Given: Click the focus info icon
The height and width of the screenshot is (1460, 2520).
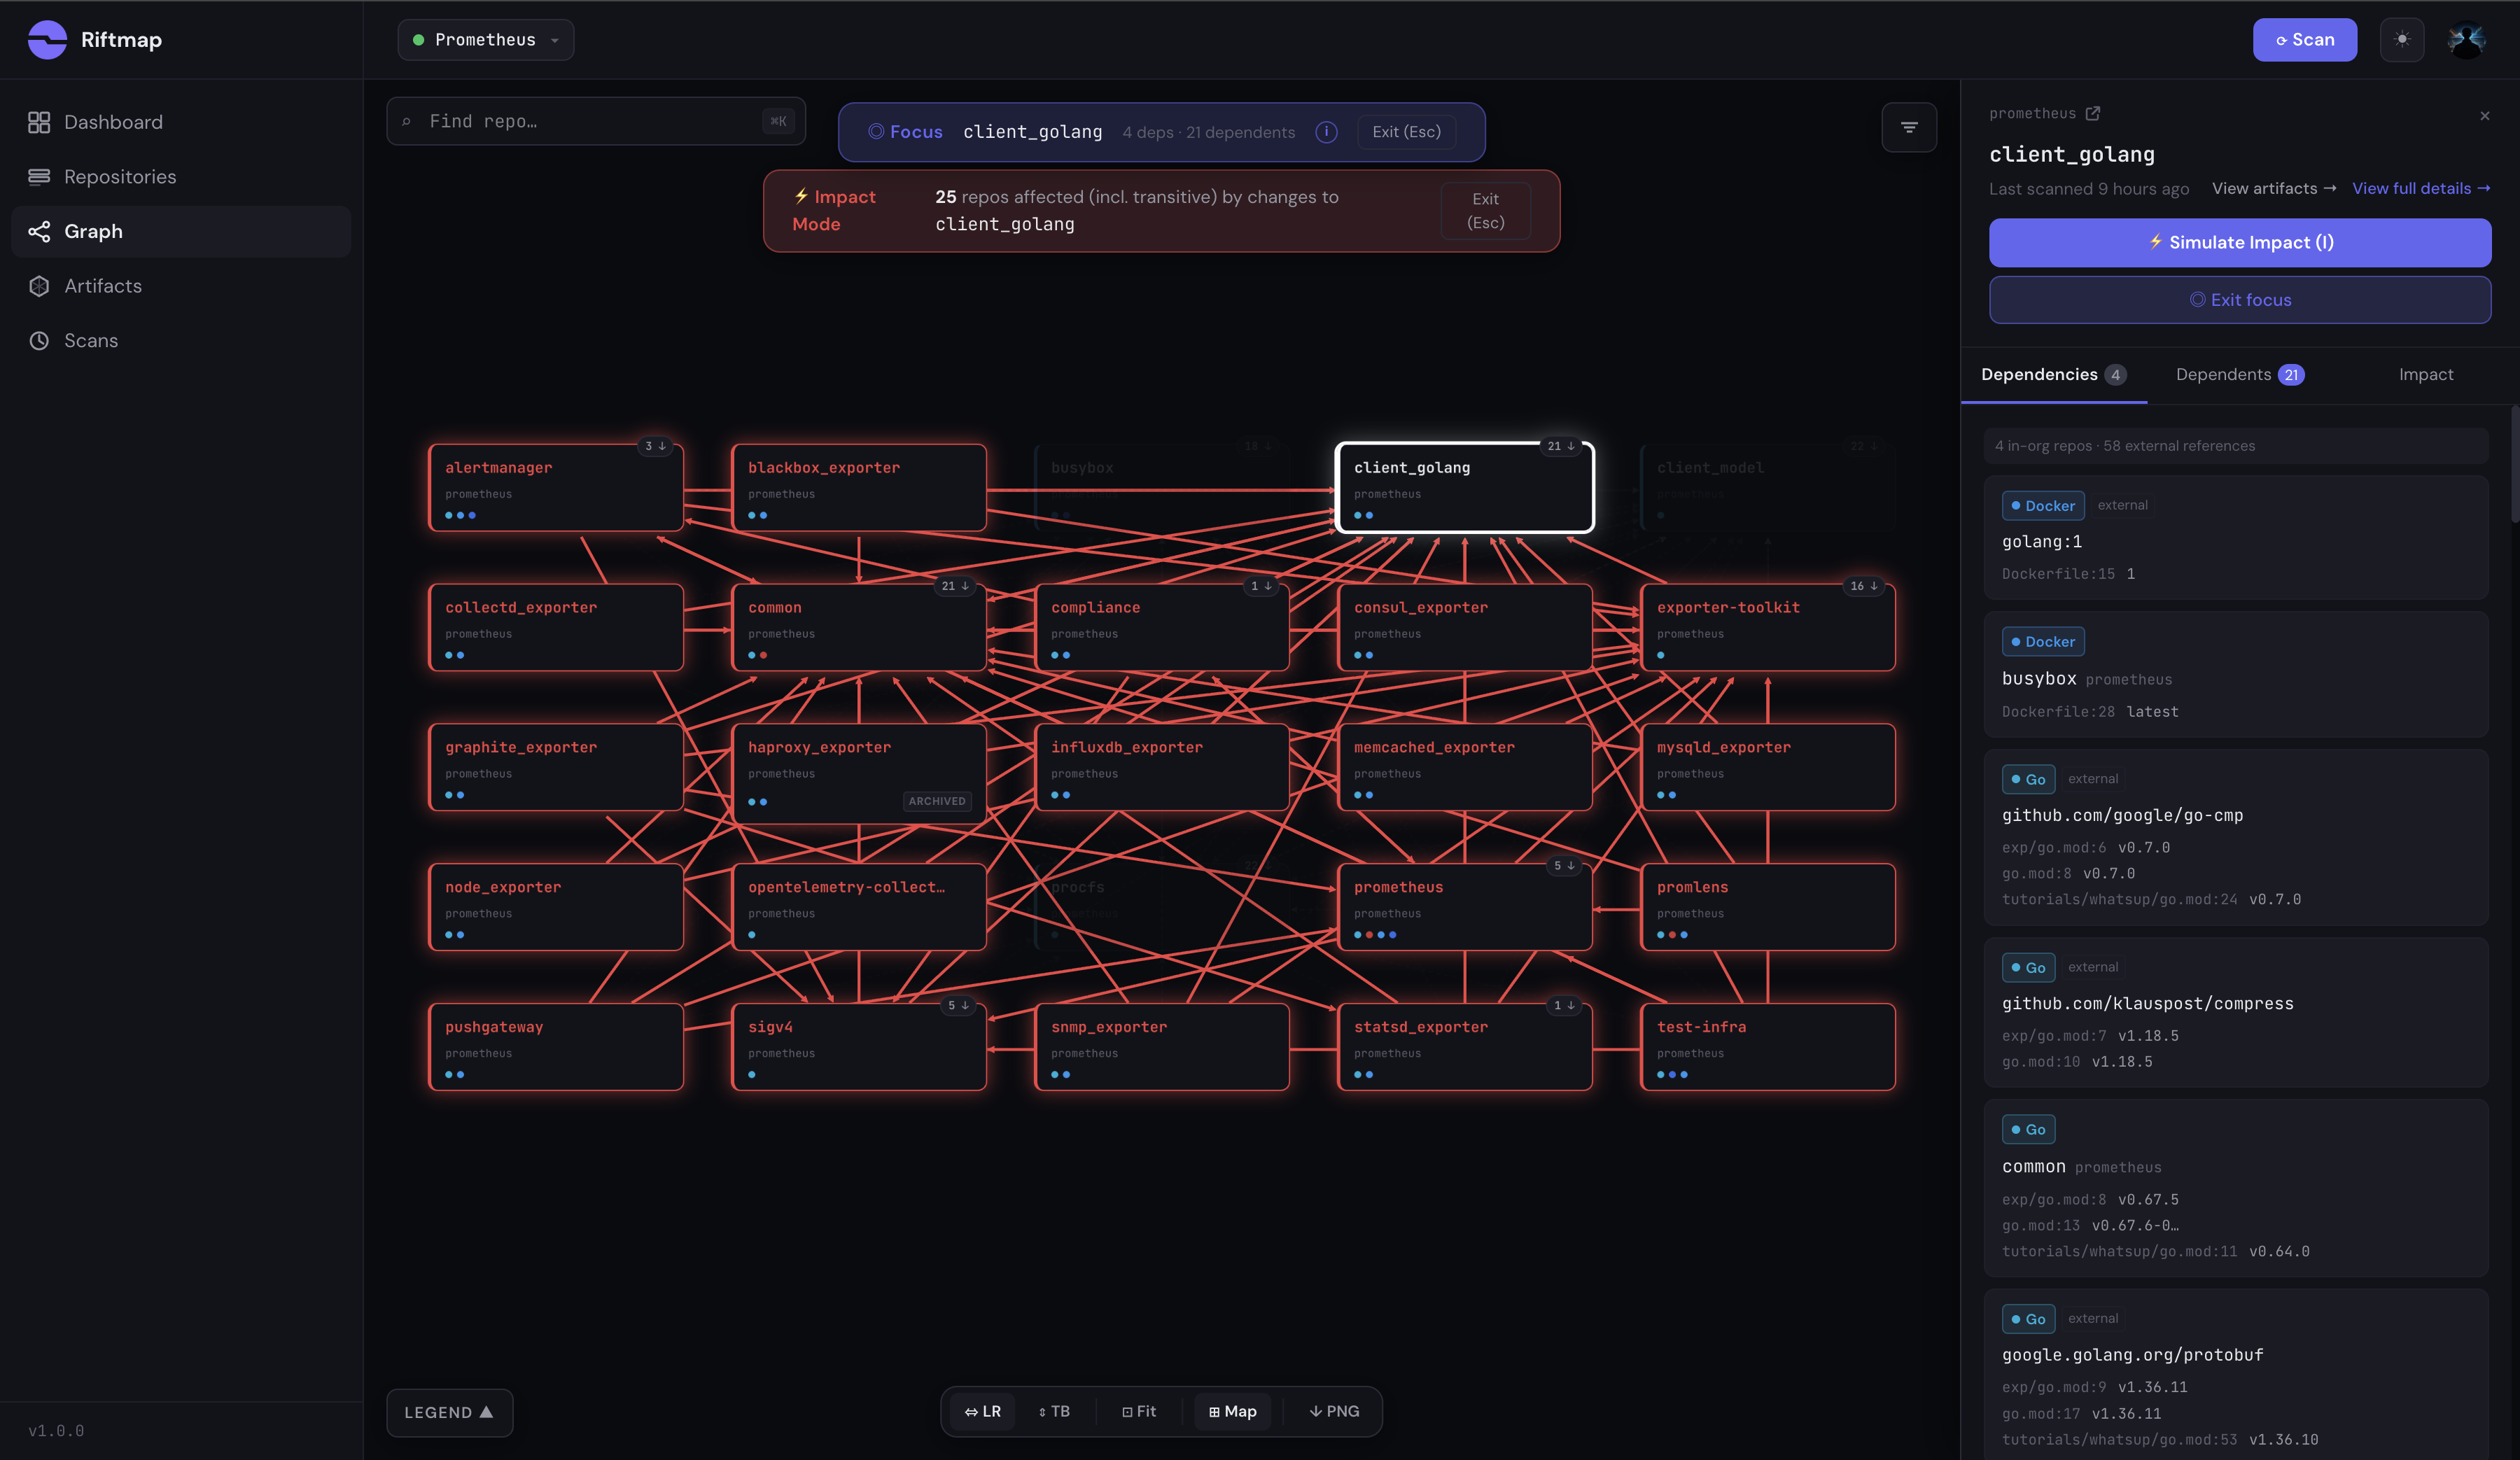Looking at the screenshot, I should point(1326,132).
